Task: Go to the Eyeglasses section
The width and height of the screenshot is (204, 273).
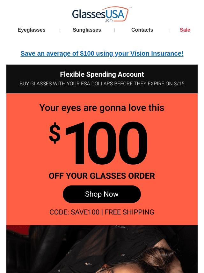Action: point(32,30)
